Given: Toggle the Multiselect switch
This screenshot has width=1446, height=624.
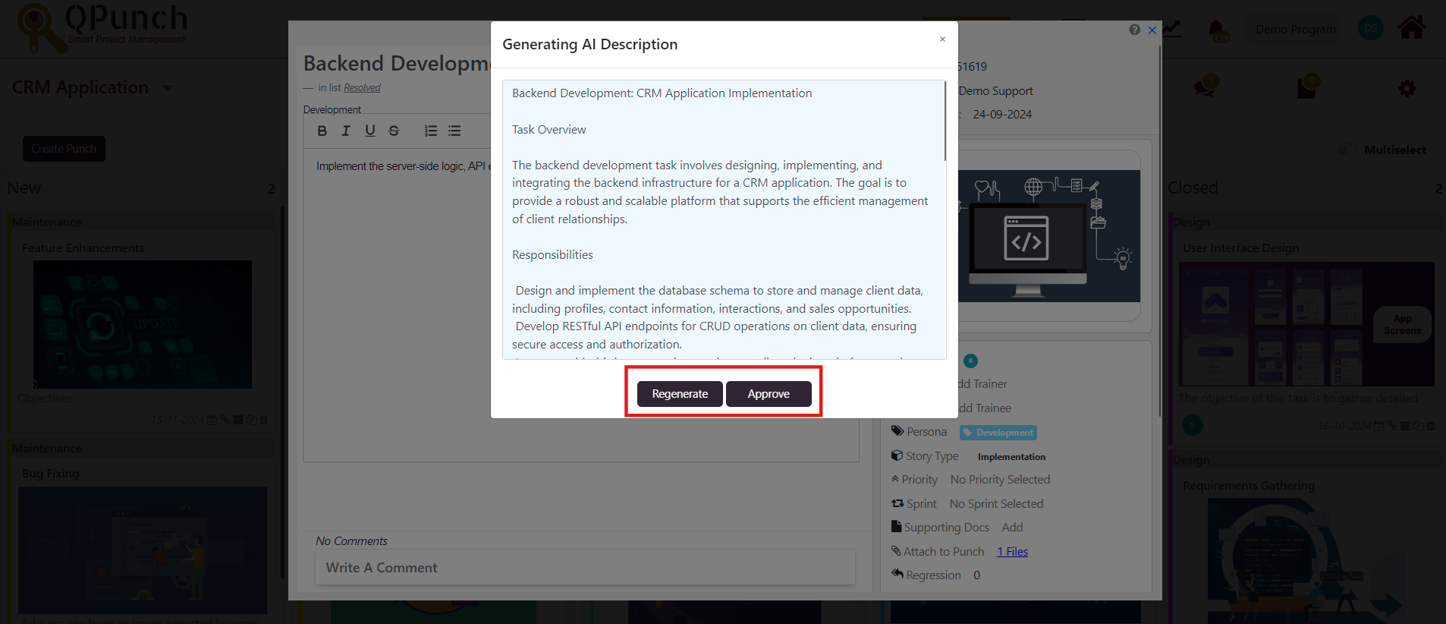Looking at the screenshot, I should click(1347, 150).
